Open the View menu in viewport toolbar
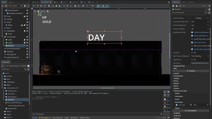This screenshot has width=212, height=119. pos(92,6)
